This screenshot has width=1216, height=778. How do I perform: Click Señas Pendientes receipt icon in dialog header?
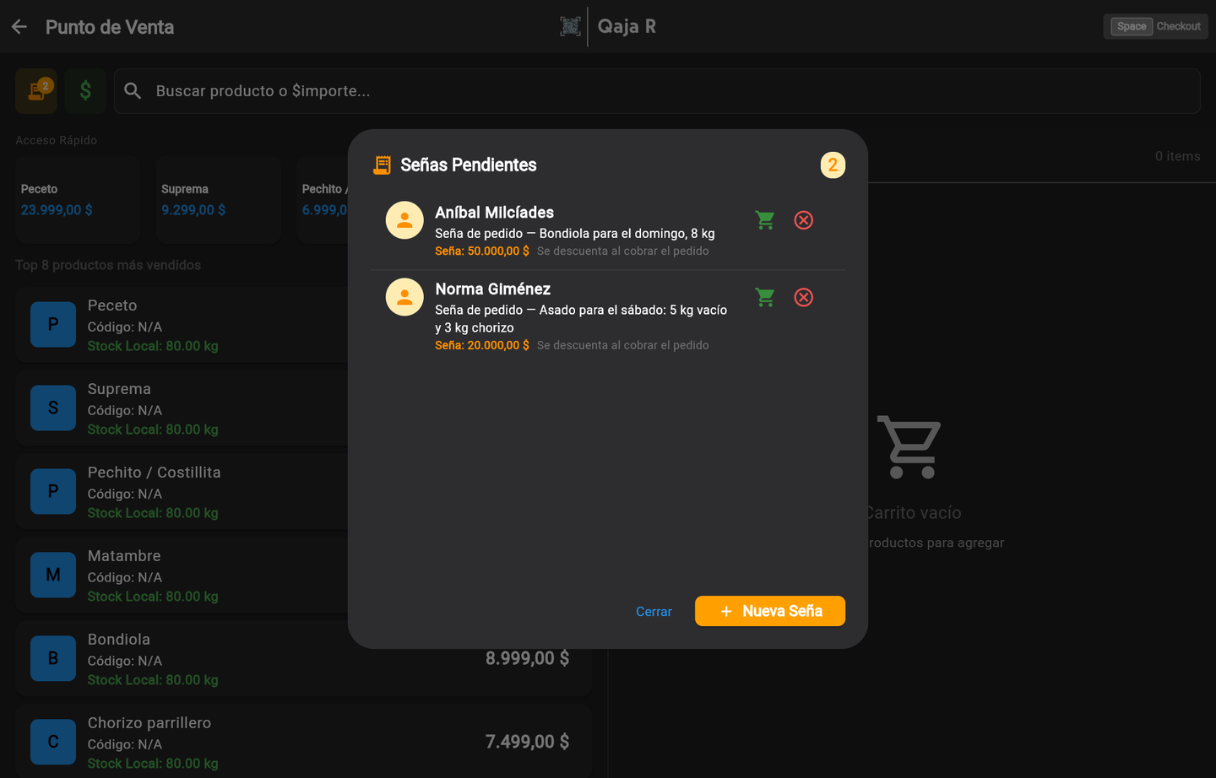(383, 165)
